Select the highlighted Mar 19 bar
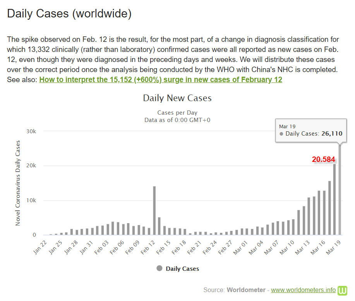The width and height of the screenshot is (355, 301). coord(340,190)
